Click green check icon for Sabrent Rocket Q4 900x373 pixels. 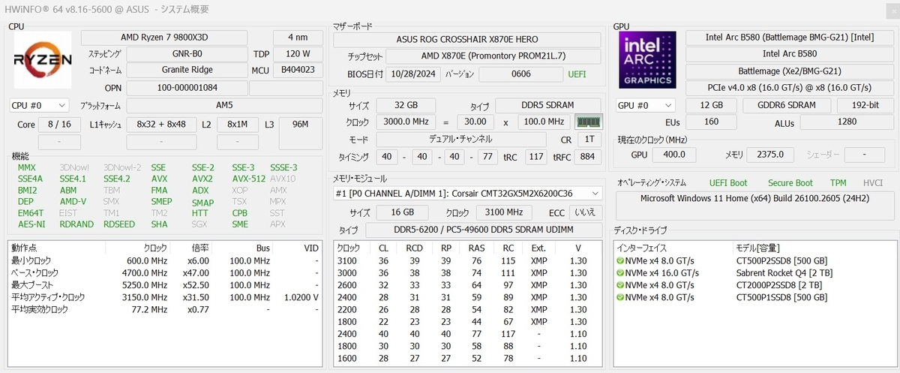620,273
